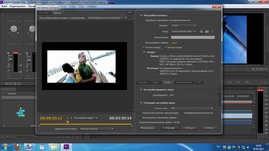Switch to the Источник tab

point(44,13)
